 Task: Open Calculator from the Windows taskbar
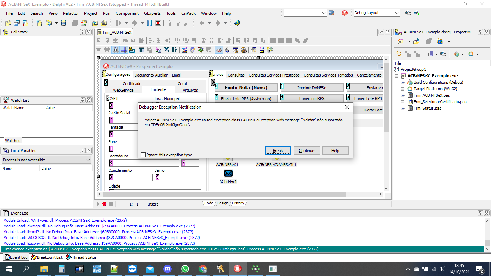point(62,269)
